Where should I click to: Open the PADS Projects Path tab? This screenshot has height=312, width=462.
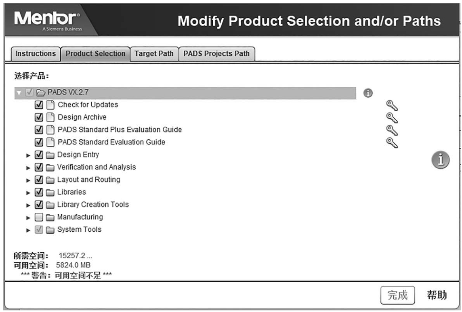216,54
